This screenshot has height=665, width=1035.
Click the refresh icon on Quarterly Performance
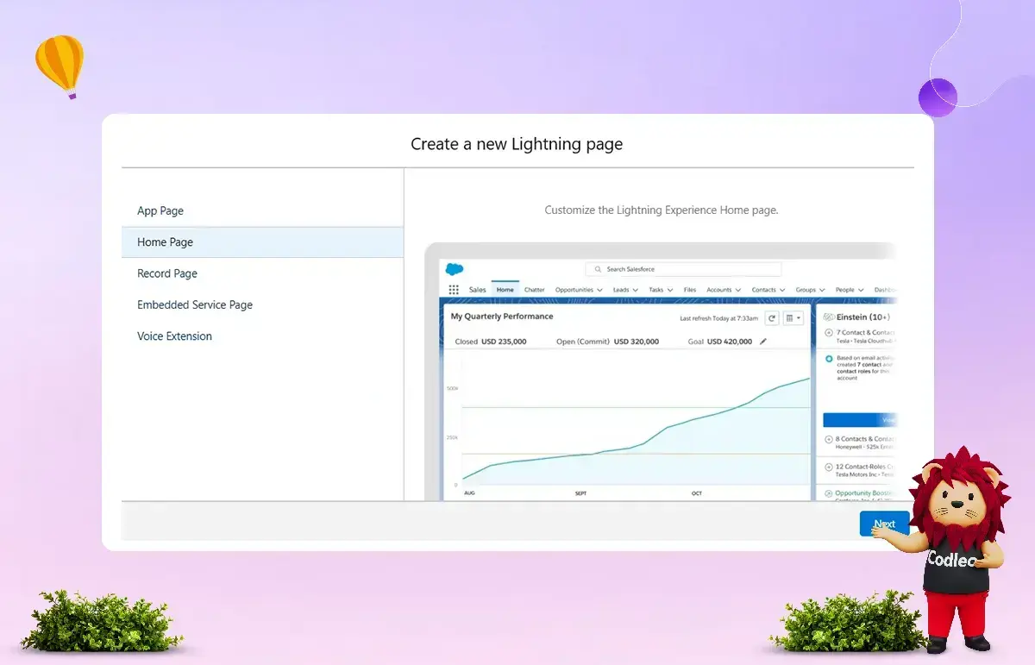point(772,318)
